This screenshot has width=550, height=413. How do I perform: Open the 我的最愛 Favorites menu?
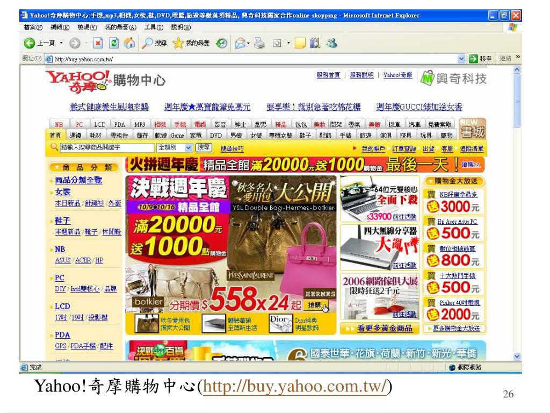[x=121, y=27]
